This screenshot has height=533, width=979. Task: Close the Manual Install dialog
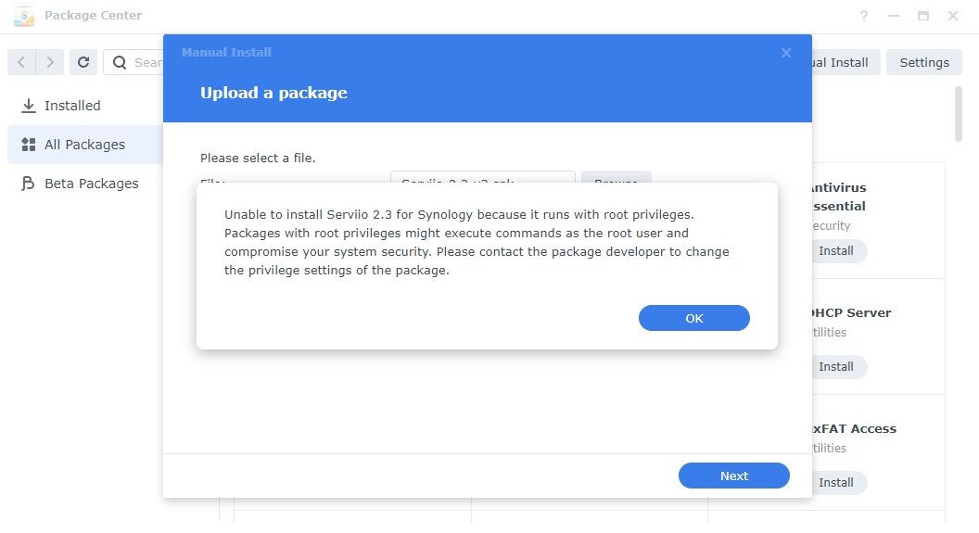(x=786, y=53)
